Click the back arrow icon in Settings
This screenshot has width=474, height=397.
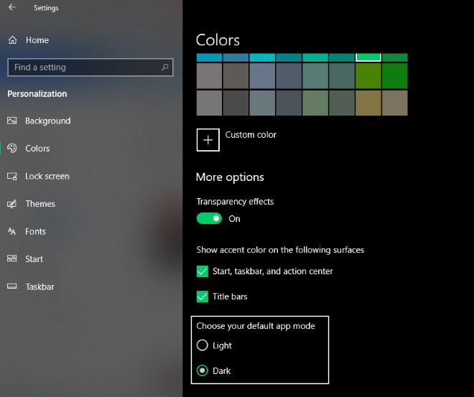(x=12, y=8)
